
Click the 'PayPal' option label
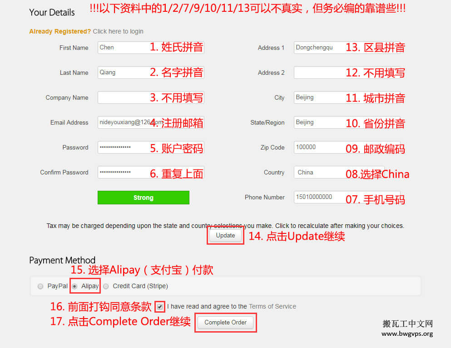tap(58, 286)
